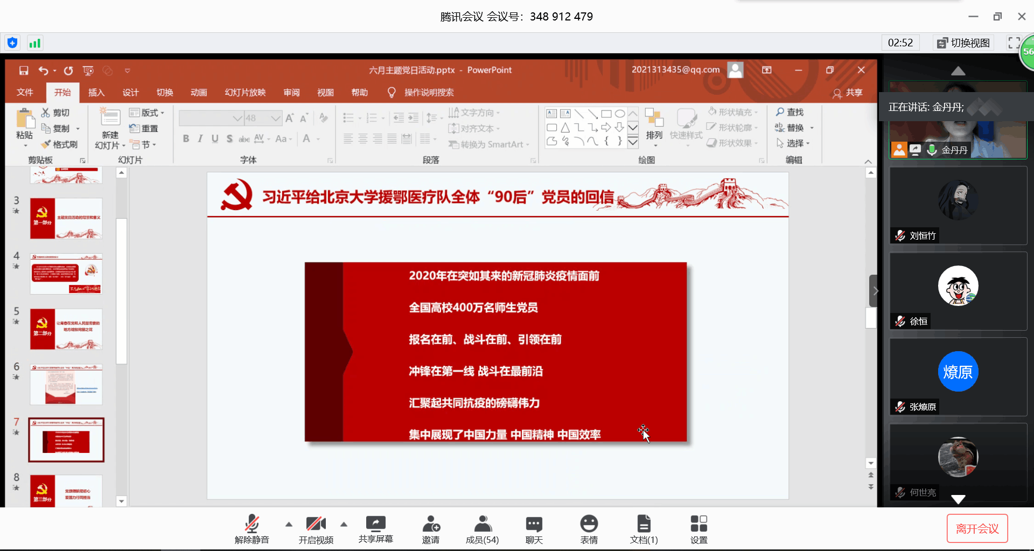
Task: Click Invite (邀请) in meeting toolbar
Action: 431,529
